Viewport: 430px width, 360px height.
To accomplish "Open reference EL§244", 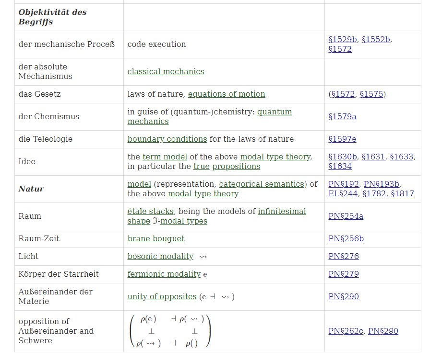I will coord(343,194).
